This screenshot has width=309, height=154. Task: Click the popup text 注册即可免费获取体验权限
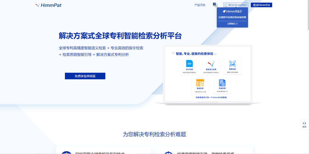[232, 17]
